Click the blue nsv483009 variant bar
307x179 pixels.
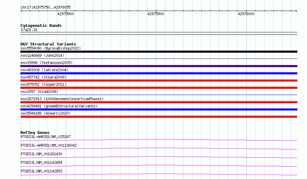[159, 73]
